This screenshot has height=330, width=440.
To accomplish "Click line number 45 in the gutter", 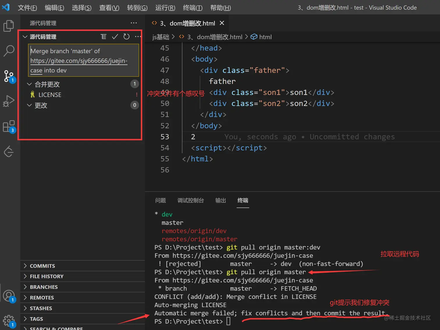I will 165,48.
